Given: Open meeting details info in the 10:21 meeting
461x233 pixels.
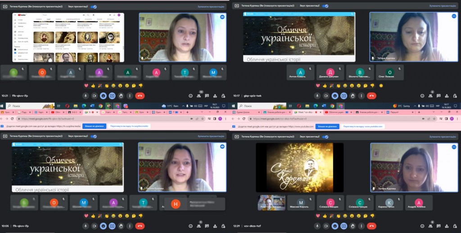Looking at the screenshot, I should (x=190, y=96).
